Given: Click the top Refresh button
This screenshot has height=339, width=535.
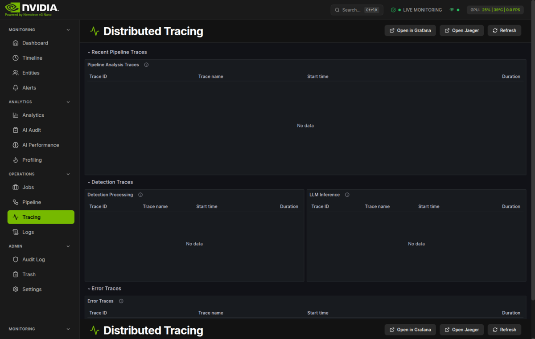Looking at the screenshot, I should click(x=504, y=30).
